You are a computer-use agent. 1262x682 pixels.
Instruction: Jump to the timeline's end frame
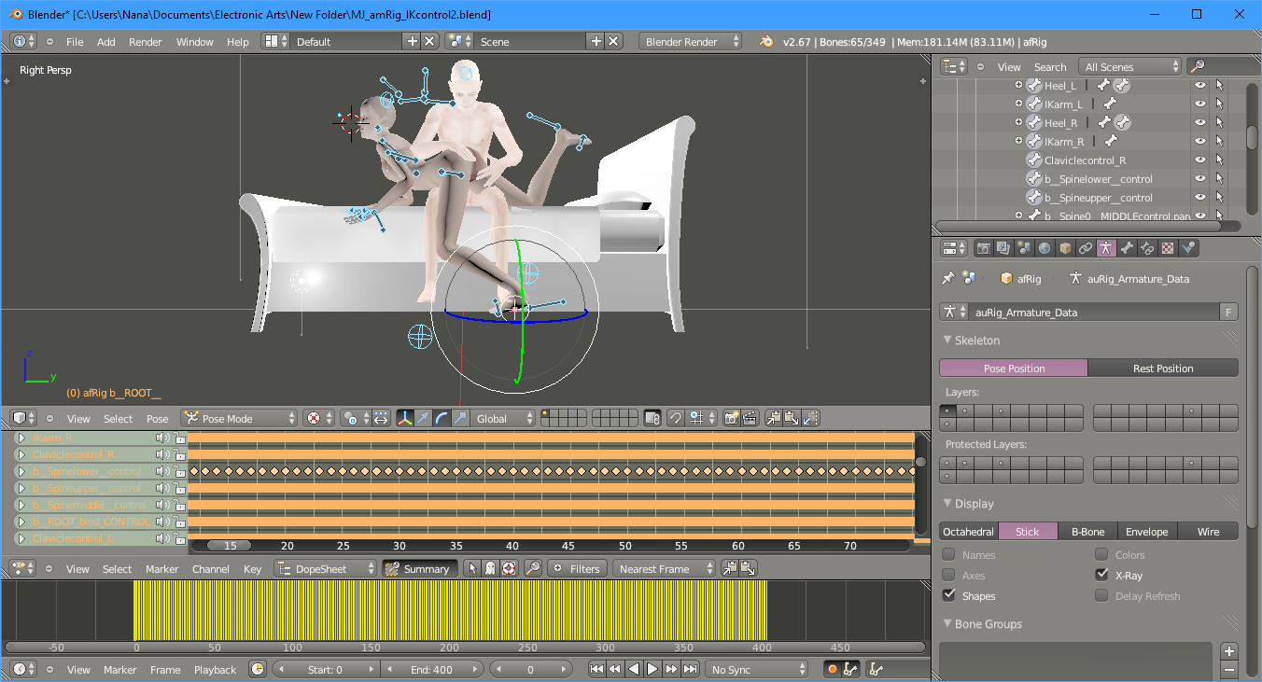690,669
